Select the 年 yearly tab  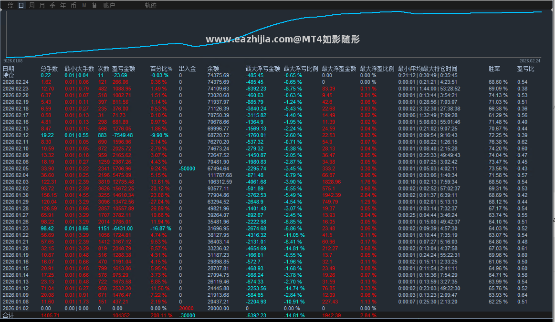pos(63,5)
